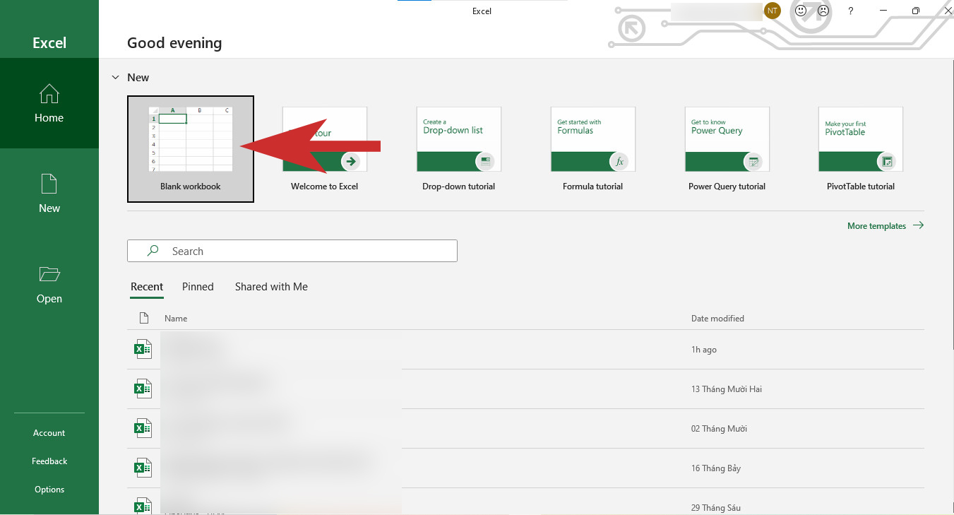This screenshot has width=954, height=515.
Task: Minimize the Excel window
Action: pos(883,11)
